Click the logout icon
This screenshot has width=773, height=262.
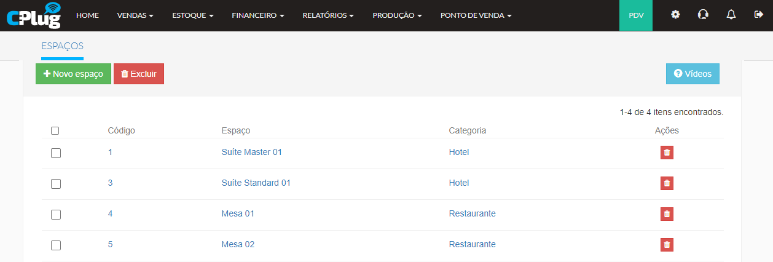coord(758,15)
